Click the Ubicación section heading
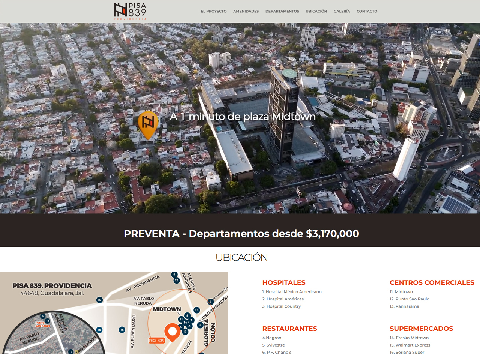Image resolution: width=480 pixels, height=354 pixels. tap(241, 258)
